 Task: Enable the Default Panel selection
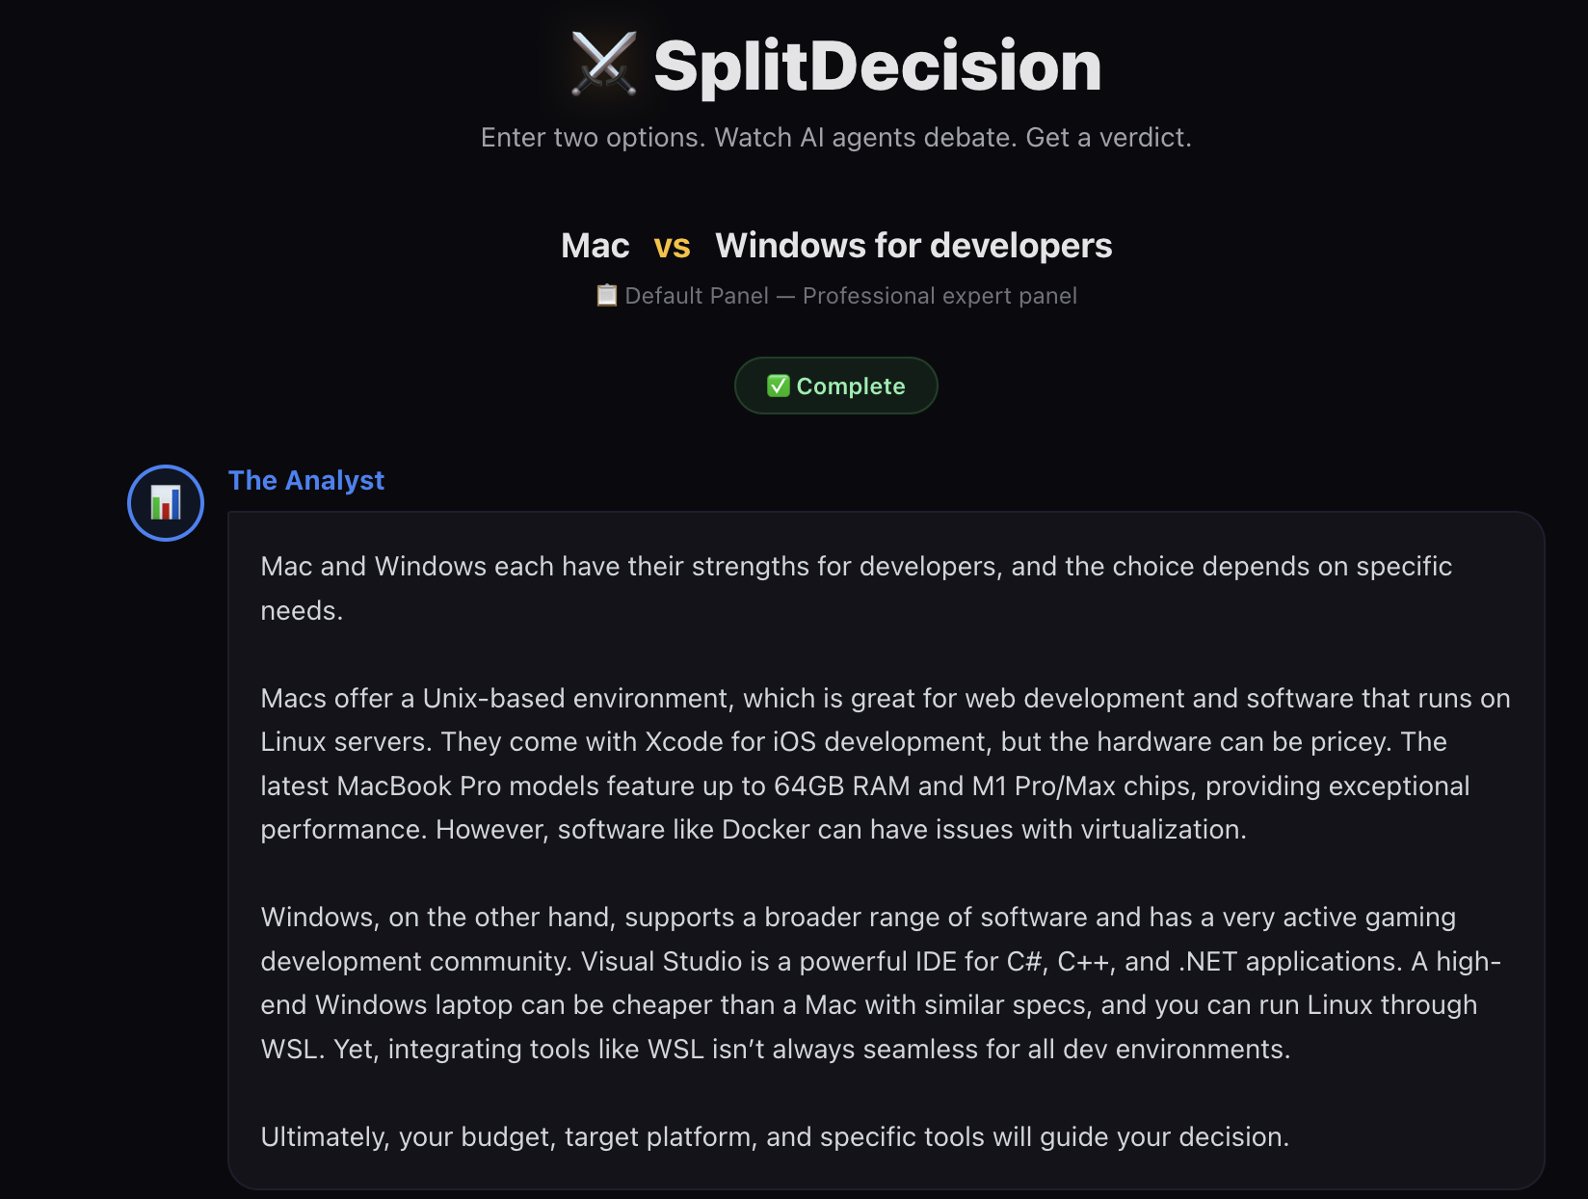pyautogui.click(x=696, y=296)
